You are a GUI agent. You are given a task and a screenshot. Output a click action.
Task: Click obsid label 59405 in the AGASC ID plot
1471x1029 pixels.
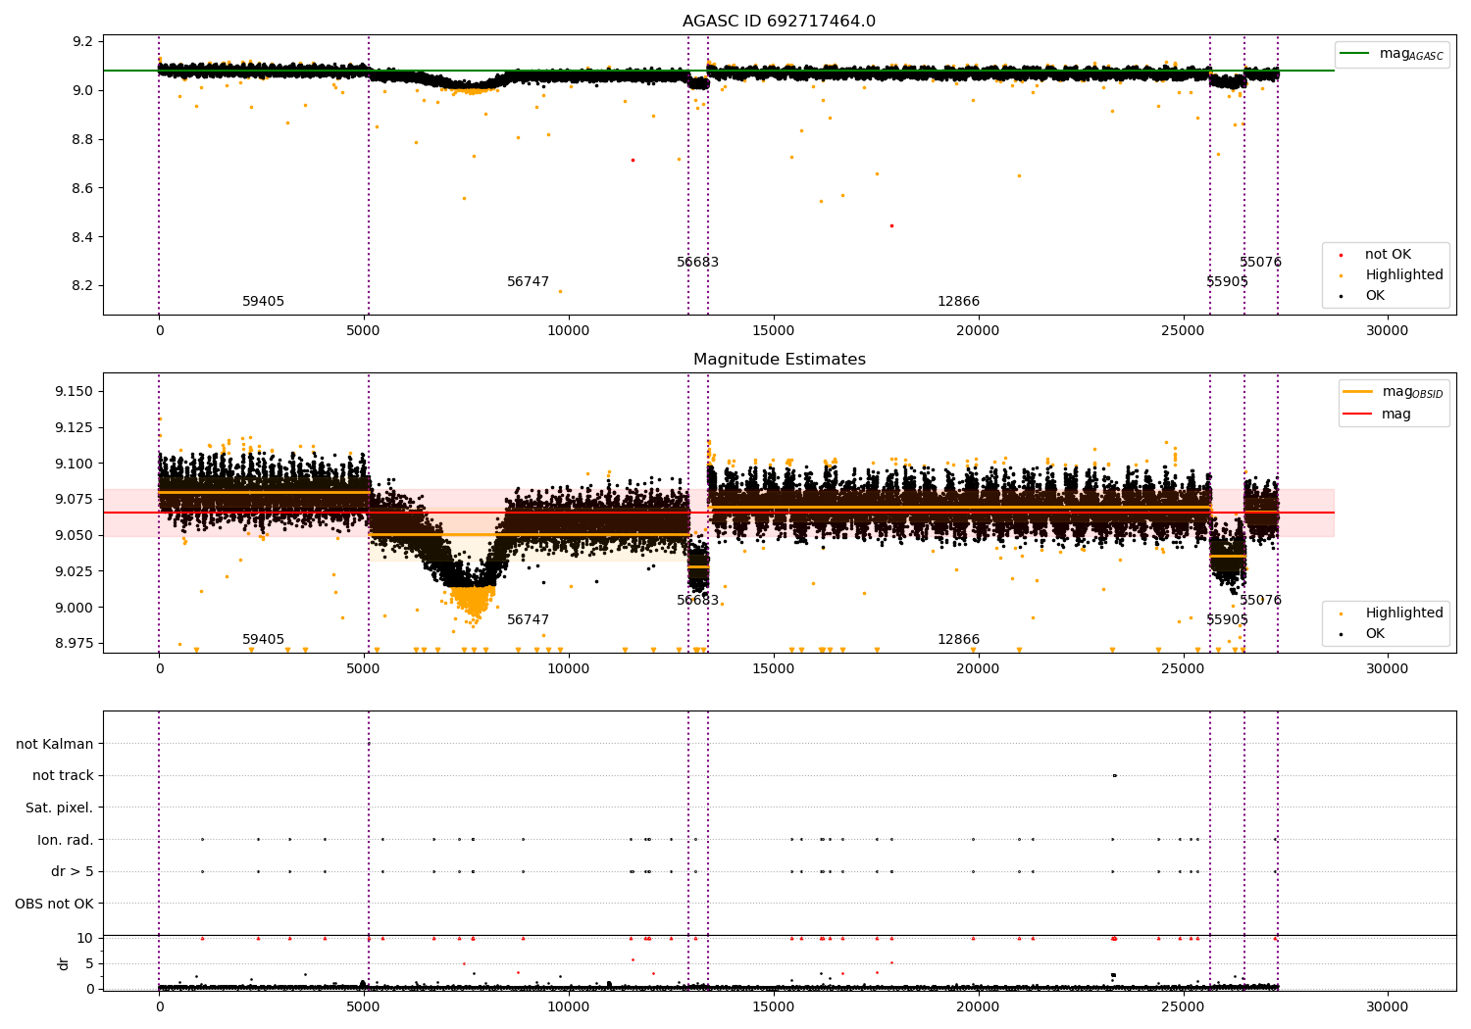263,302
